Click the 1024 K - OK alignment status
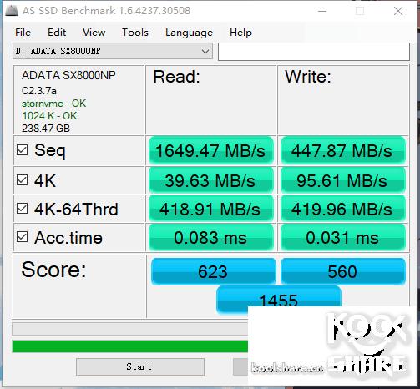420x389 pixels. (x=49, y=116)
